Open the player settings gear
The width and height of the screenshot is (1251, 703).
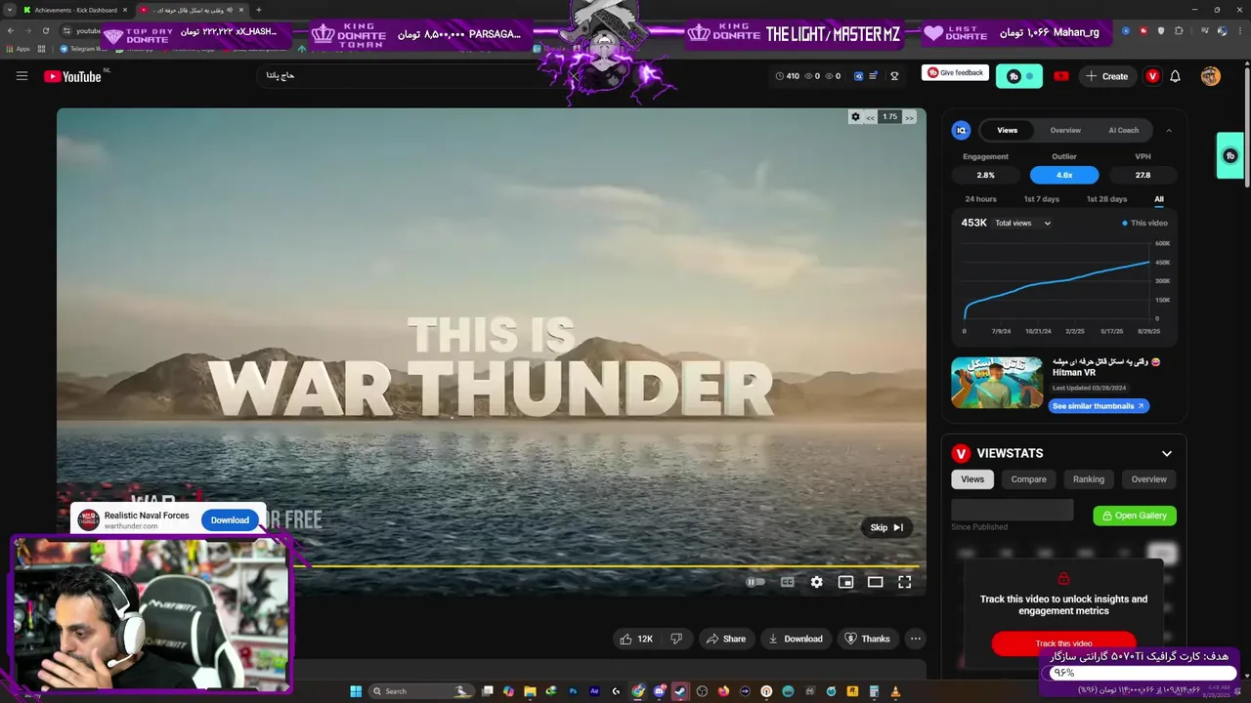tap(816, 582)
